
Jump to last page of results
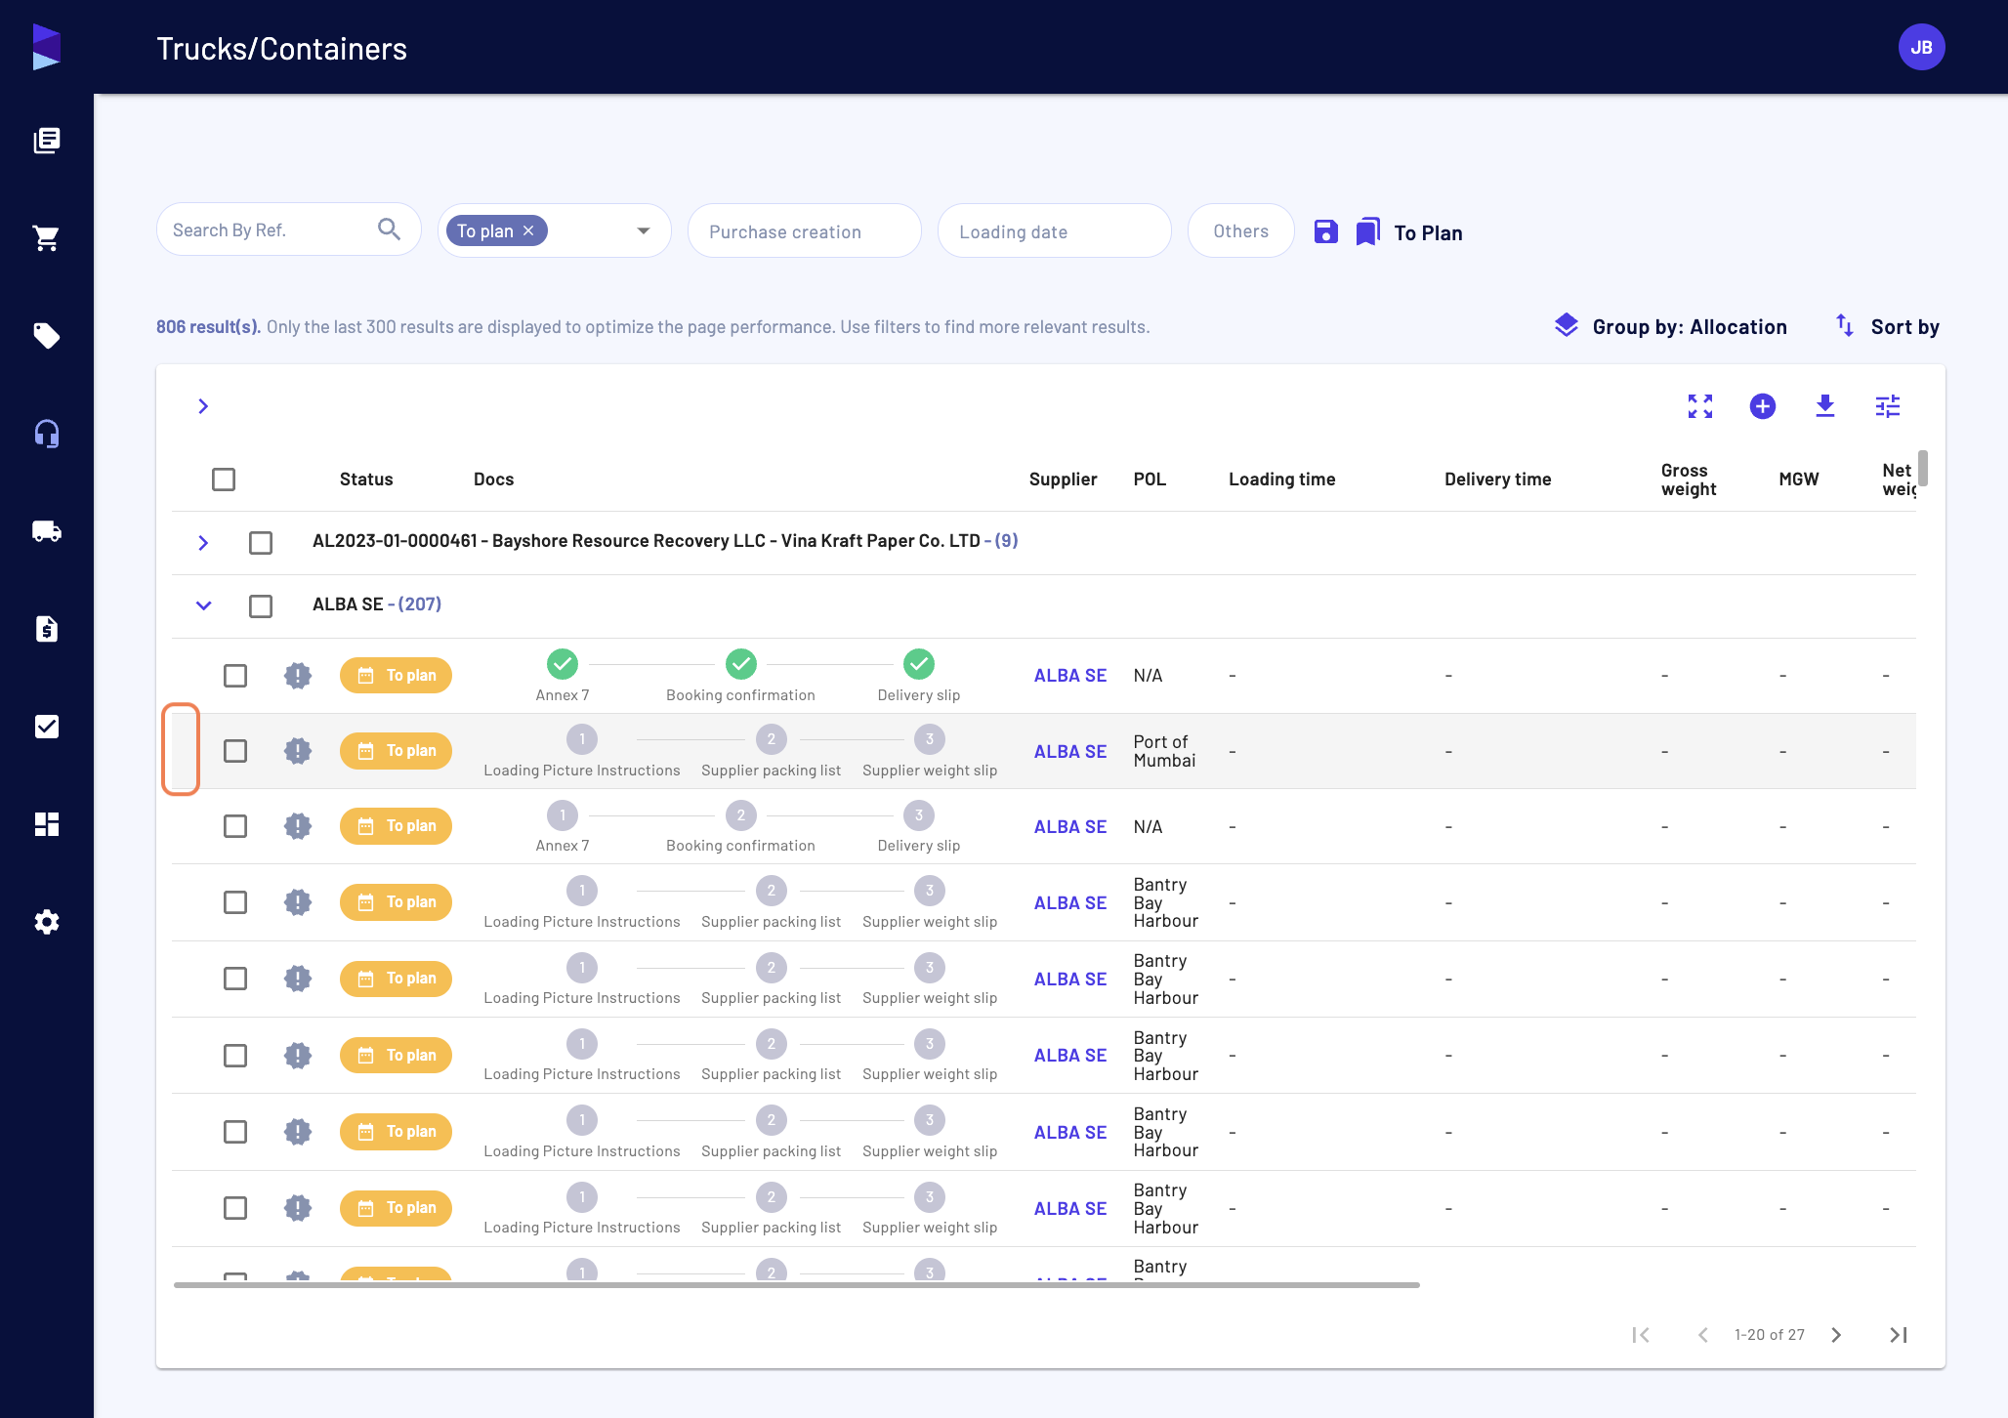coord(1899,1334)
